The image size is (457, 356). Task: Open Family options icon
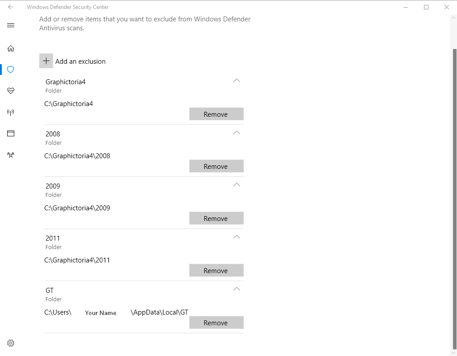(x=11, y=155)
